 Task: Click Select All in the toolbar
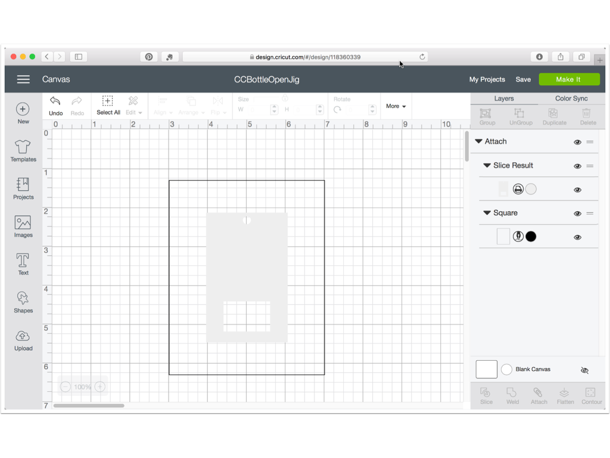[x=108, y=106]
